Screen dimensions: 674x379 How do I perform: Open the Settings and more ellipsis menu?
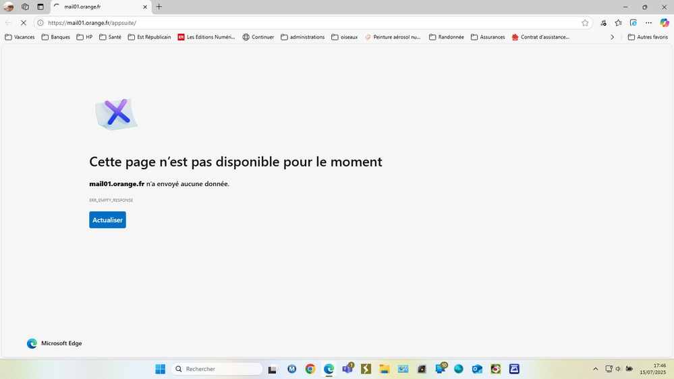tap(648, 23)
